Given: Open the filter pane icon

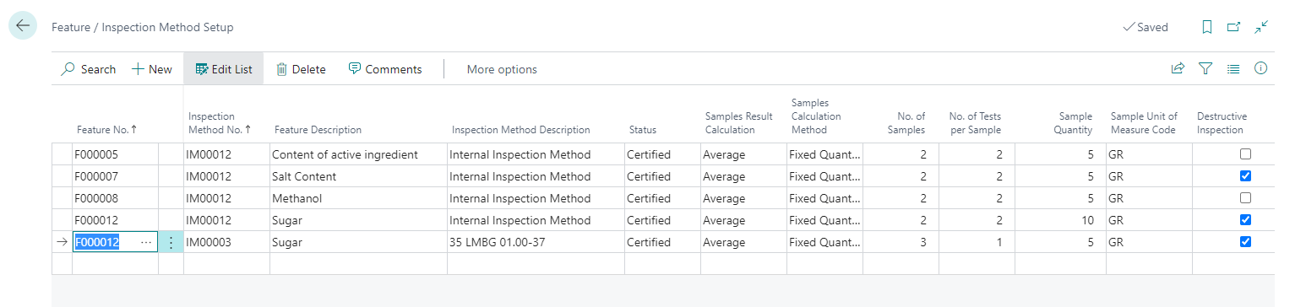Looking at the screenshot, I should pyautogui.click(x=1205, y=69).
